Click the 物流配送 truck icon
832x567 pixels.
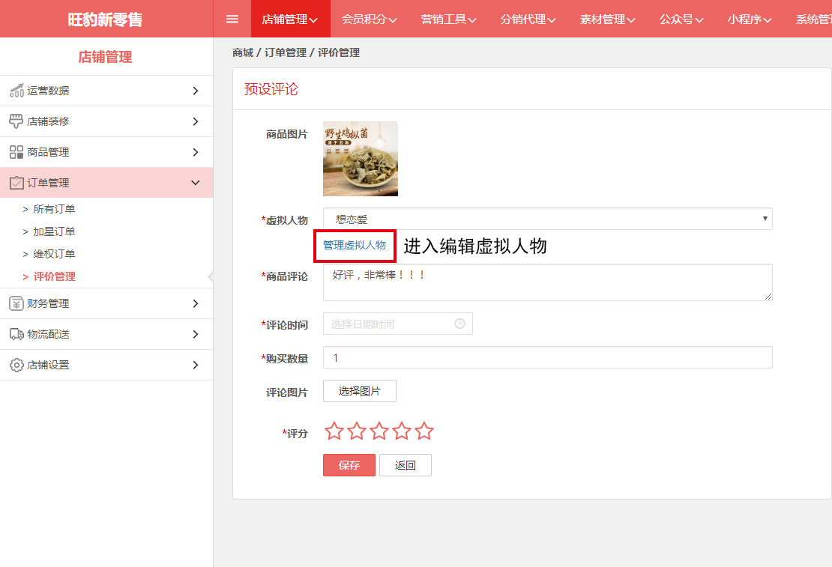click(16, 334)
